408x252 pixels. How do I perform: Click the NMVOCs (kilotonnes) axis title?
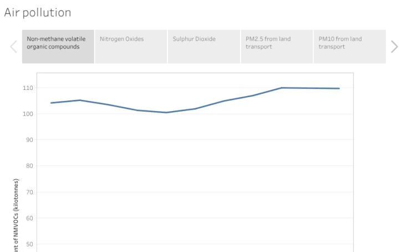coord(16,215)
